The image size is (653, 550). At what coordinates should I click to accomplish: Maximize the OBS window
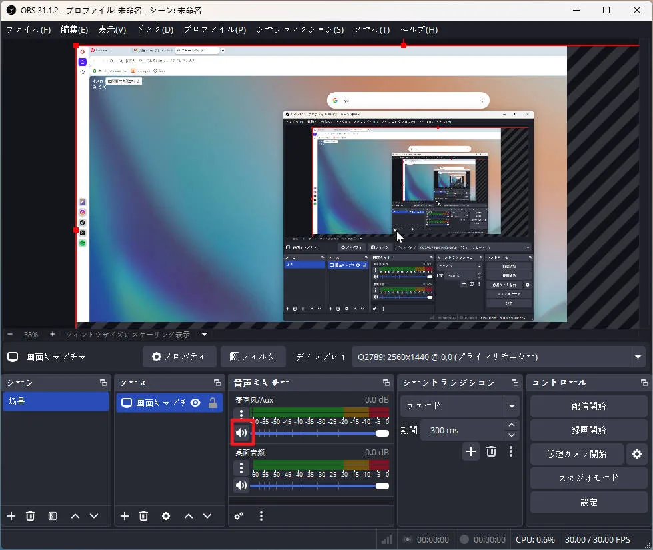606,10
